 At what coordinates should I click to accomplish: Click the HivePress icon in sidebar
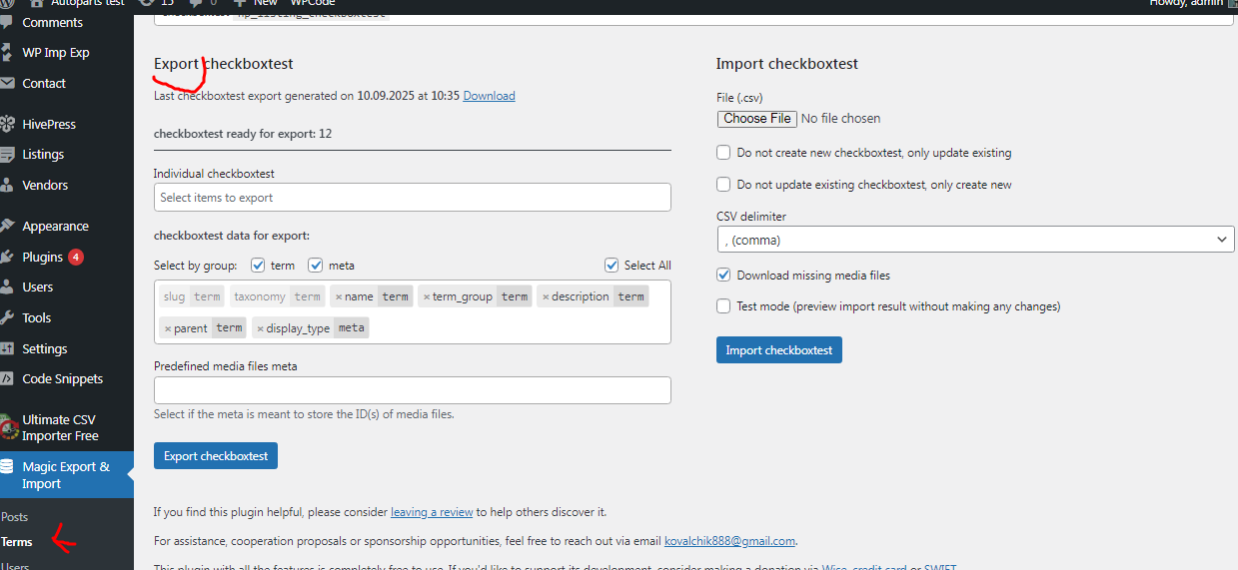click(8, 125)
